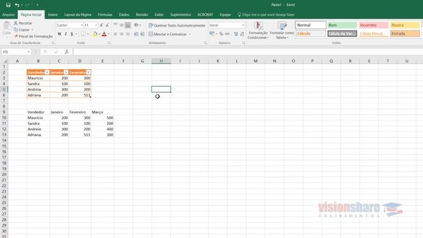Click the accounting currency format icon
Viewport: 423px width, 238px height.
[211, 34]
